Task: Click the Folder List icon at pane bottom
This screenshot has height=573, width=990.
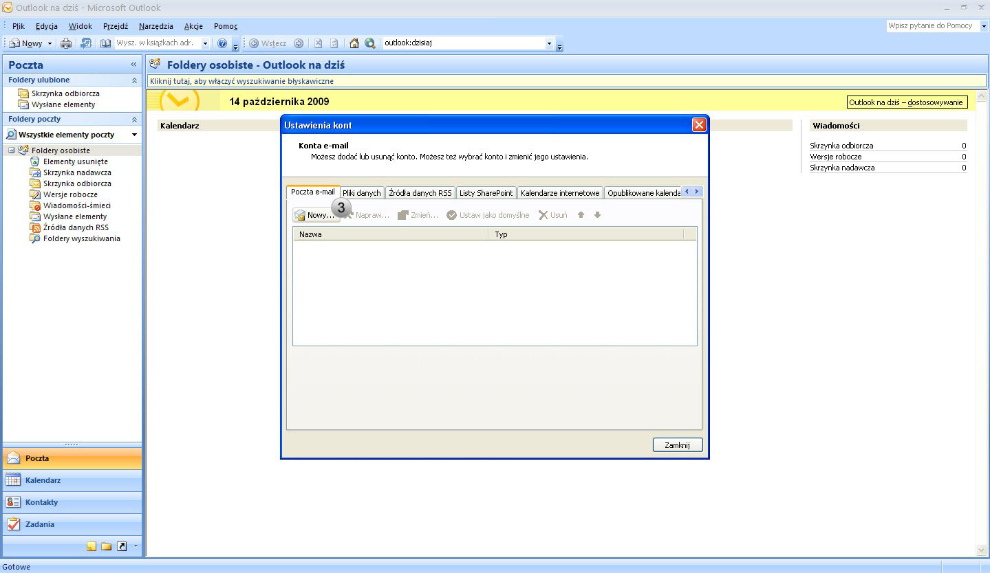Action: [107, 546]
